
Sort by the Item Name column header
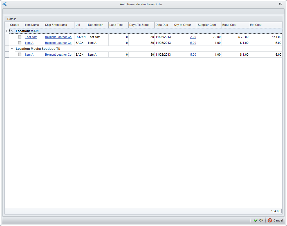(x=32, y=25)
